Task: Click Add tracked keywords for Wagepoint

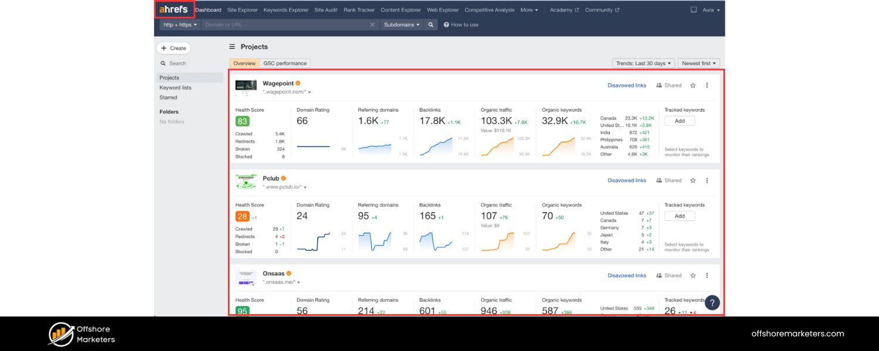Action: [x=679, y=121]
